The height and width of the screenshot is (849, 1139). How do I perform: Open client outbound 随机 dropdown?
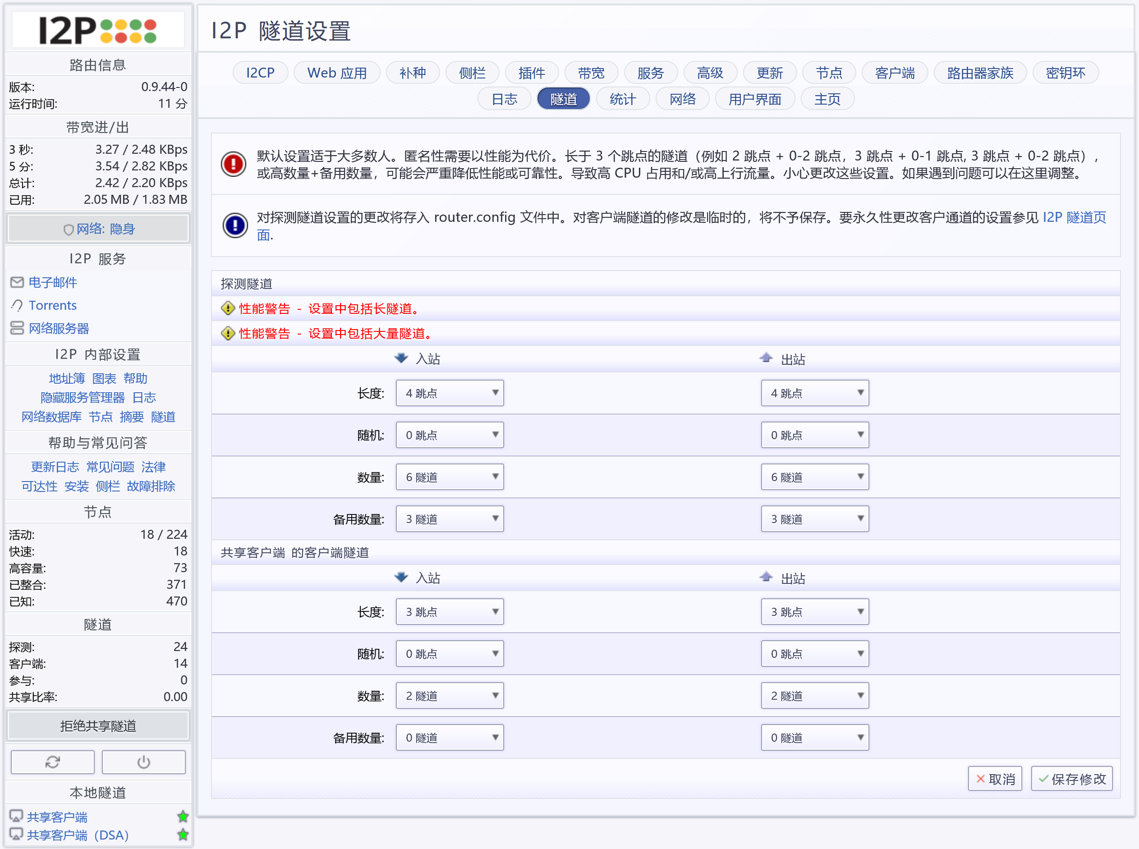point(814,654)
